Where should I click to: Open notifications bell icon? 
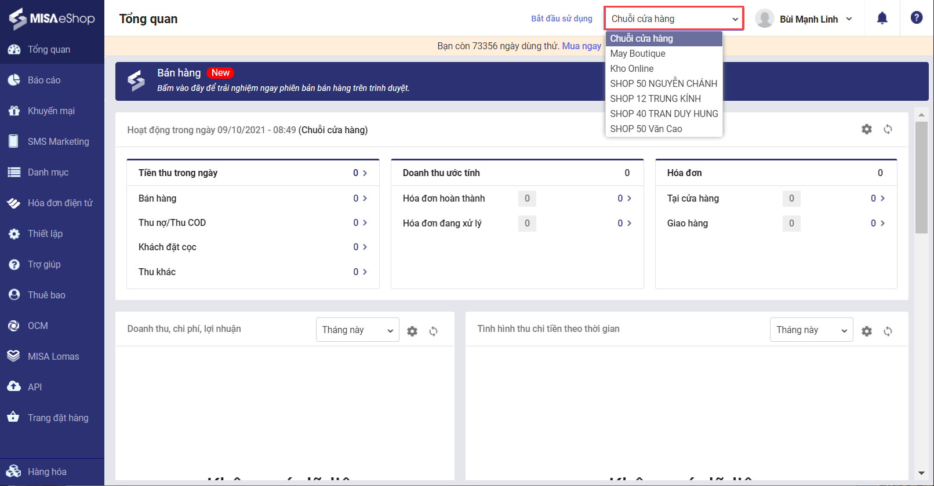tap(882, 18)
